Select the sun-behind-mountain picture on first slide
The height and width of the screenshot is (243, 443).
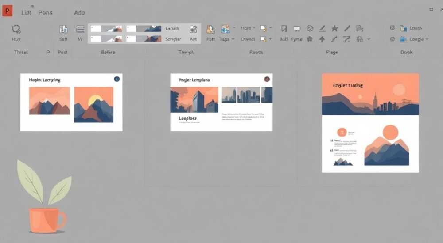tap(94, 105)
